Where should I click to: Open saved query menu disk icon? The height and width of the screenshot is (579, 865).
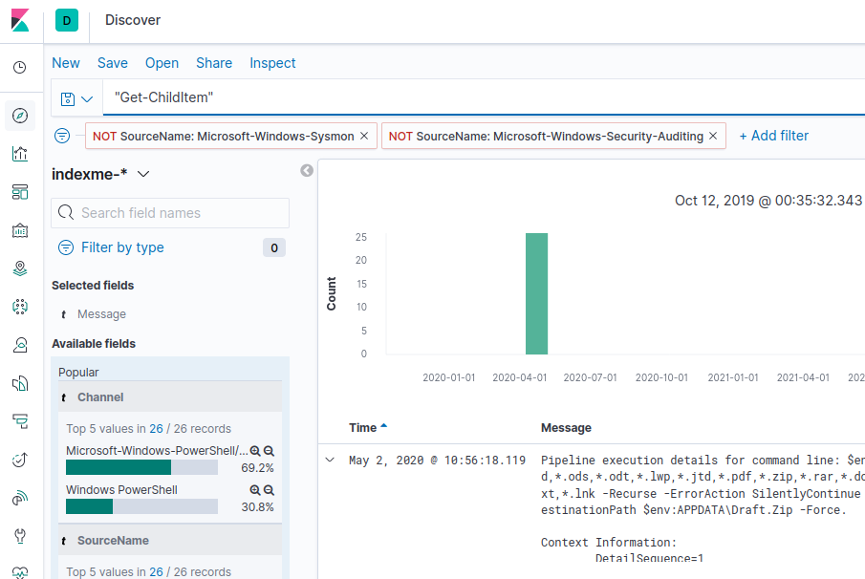coord(76,99)
